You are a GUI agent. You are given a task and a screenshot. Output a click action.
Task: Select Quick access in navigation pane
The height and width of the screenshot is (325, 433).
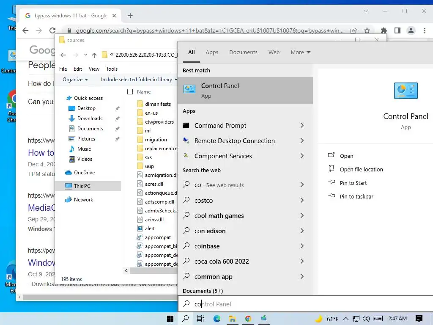(x=88, y=98)
